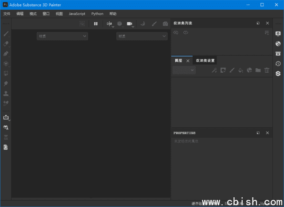This screenshot has width=284, height=207.
Task: Select the Polygon Fill tool
Action: (x=6, y=64)
